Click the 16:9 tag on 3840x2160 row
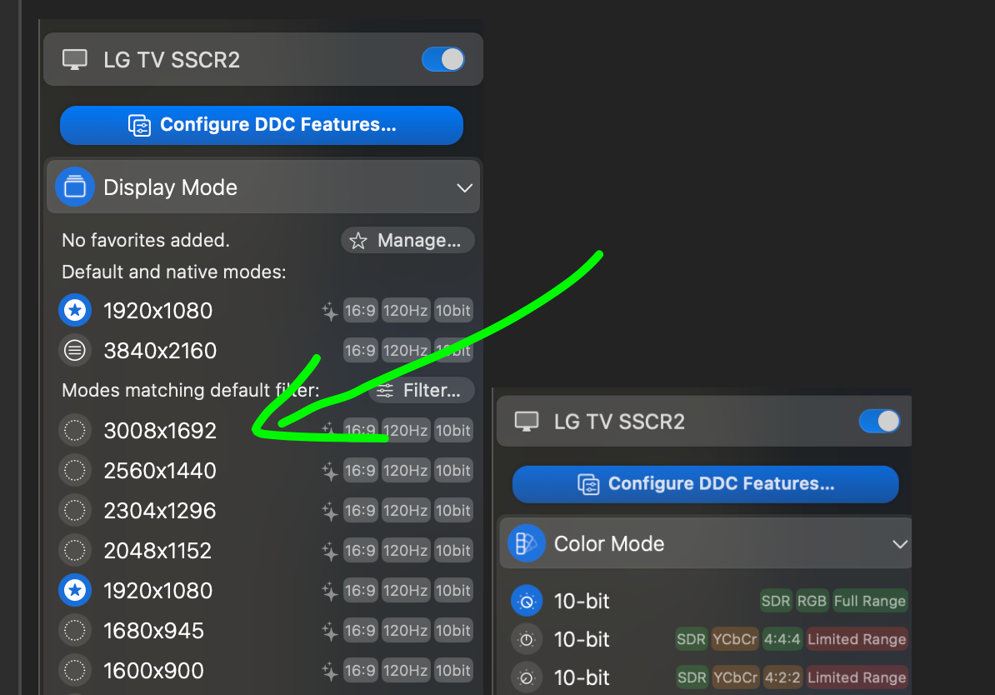 (x=361, y=350)
